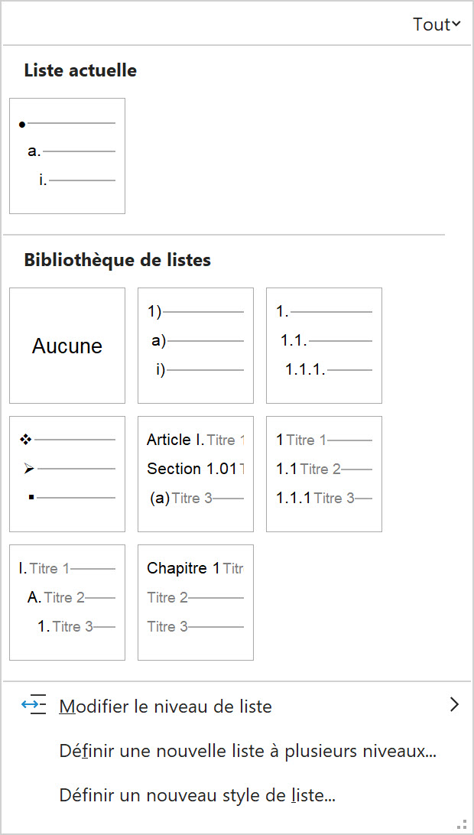Click the round bullet in the current list preview
Screen dimensions: 474x835
(x=22, y=124)
